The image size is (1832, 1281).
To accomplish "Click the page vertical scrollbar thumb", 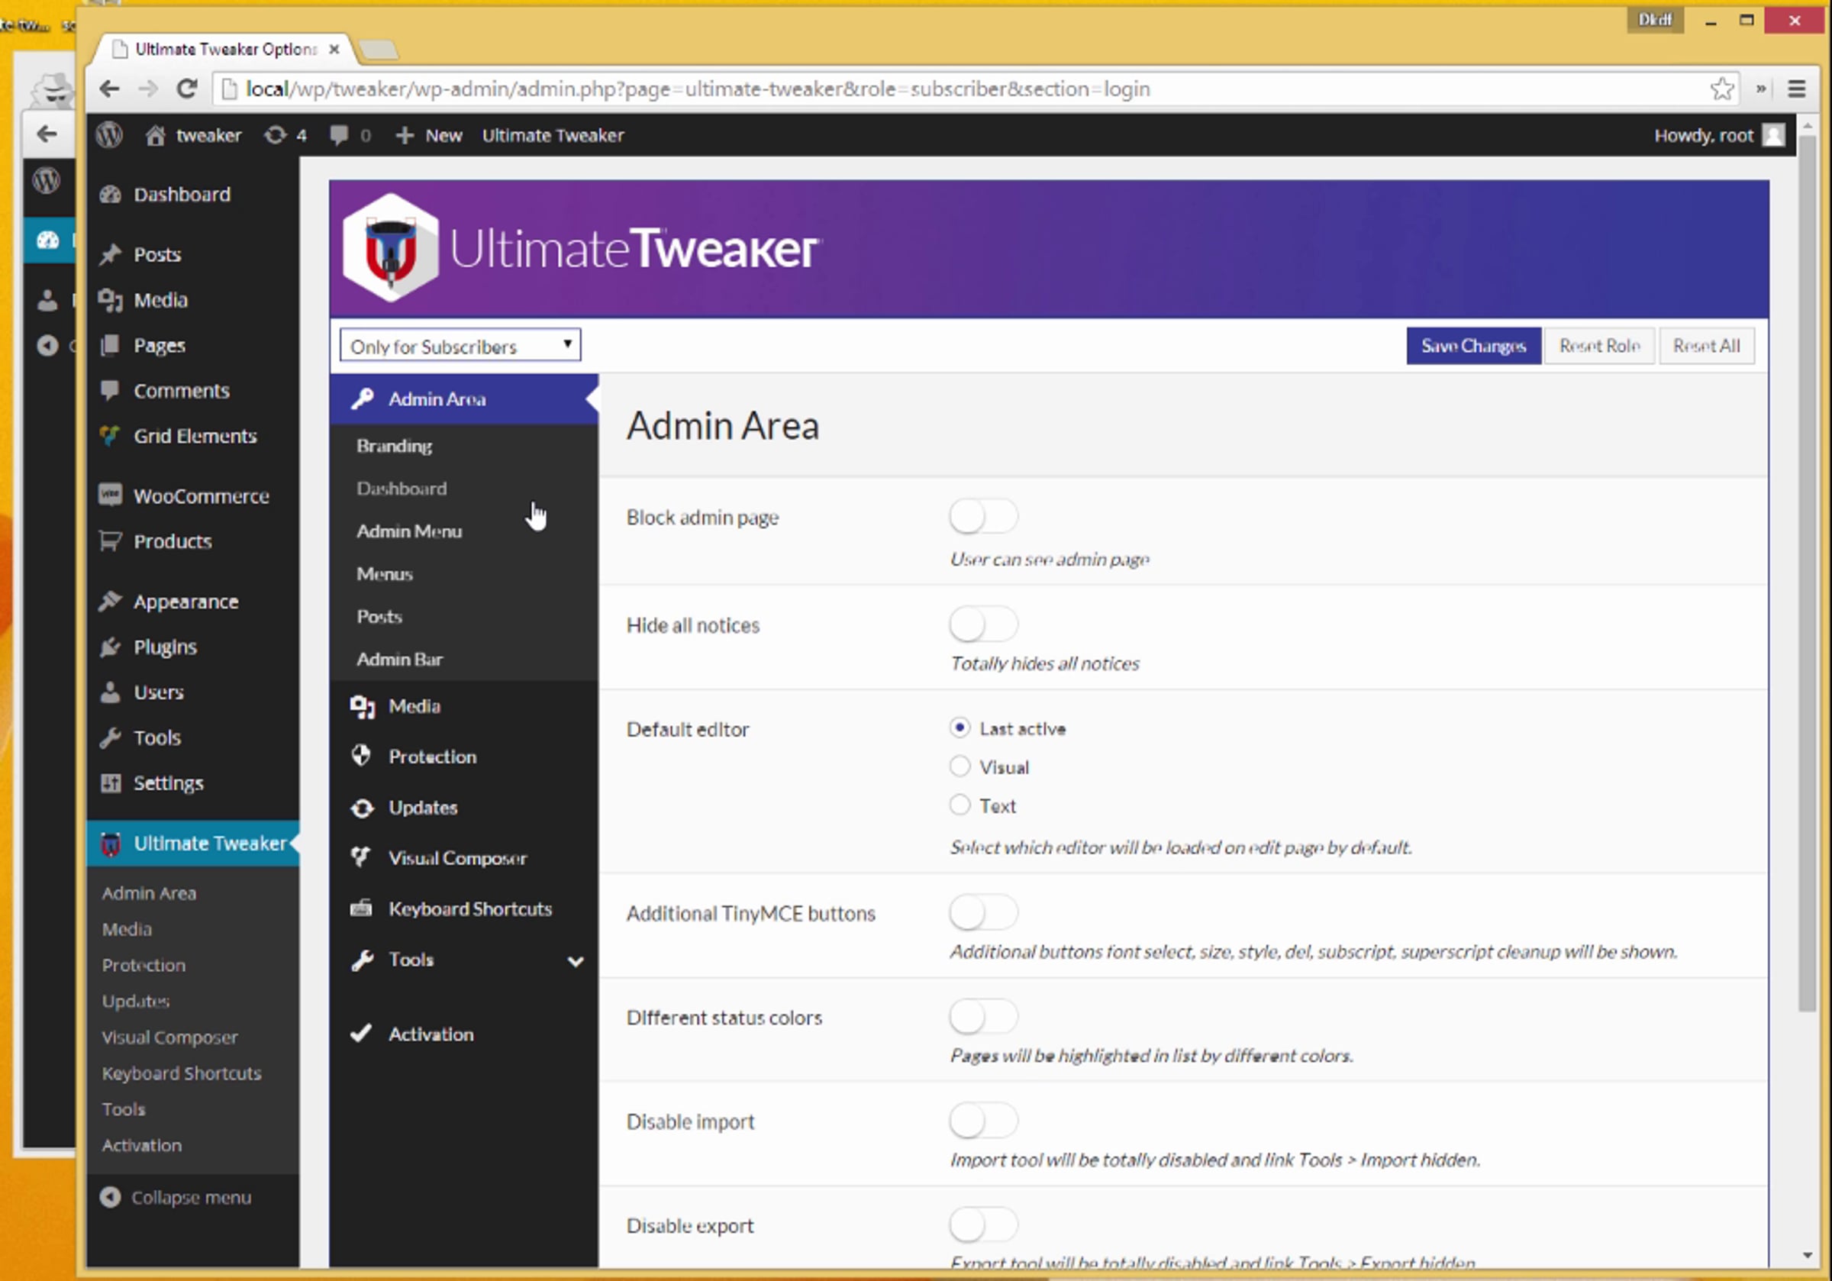I will tap(1808, 573).
